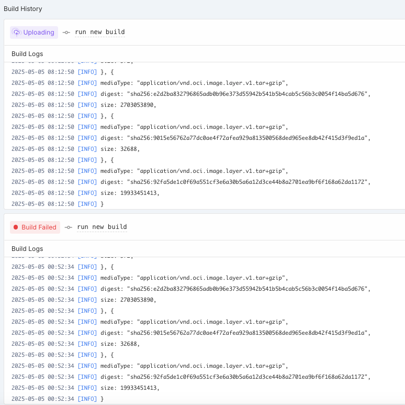Image resolution: width=405 pixels, height=405 pixels.
Task: Click sha256:92fa5d digest line in Uploading build logs
Action: [x=235, y=182]
